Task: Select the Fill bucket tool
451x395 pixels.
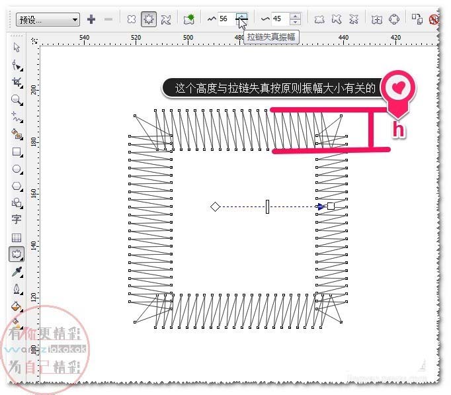Action: [x=17, y=306]
